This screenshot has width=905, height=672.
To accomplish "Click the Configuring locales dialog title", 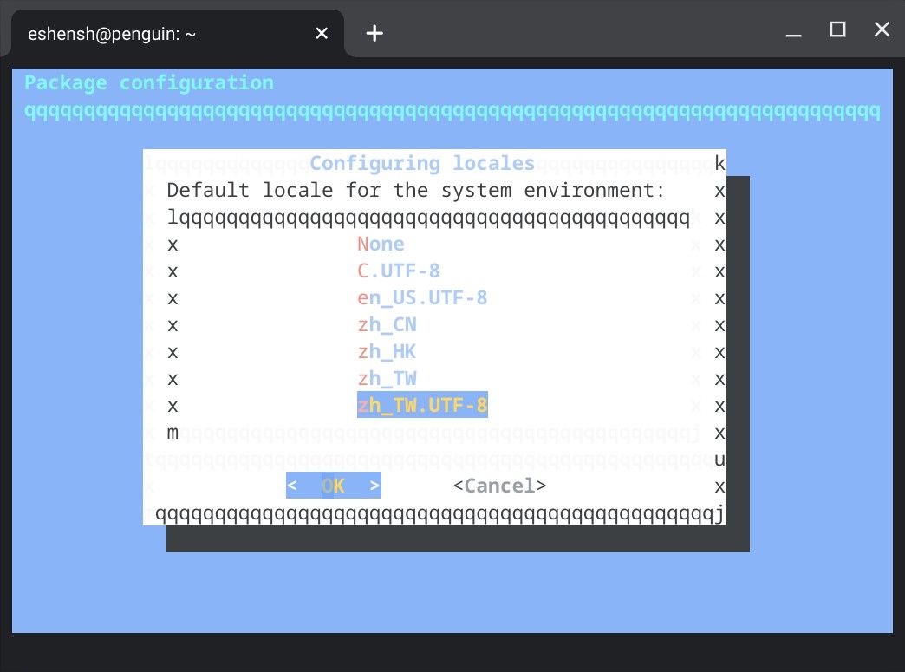I will 422,163.
